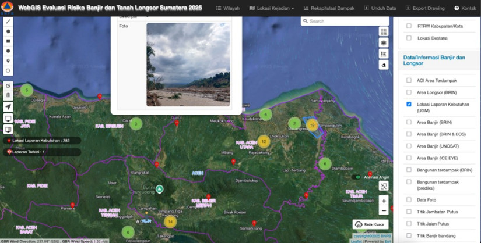481x243 pixels.
Task: Enable Area Banjir (BRIN) checkbox
Action: tap(409, 122)
